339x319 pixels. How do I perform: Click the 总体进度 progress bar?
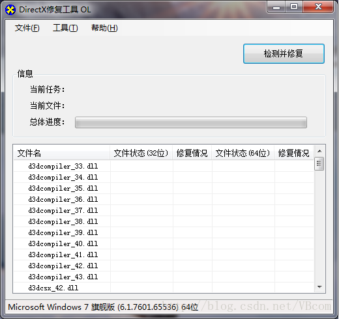click(x=191, y=122)
